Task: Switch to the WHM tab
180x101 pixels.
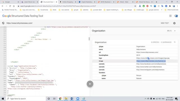Action: click(x=106, y=2)
